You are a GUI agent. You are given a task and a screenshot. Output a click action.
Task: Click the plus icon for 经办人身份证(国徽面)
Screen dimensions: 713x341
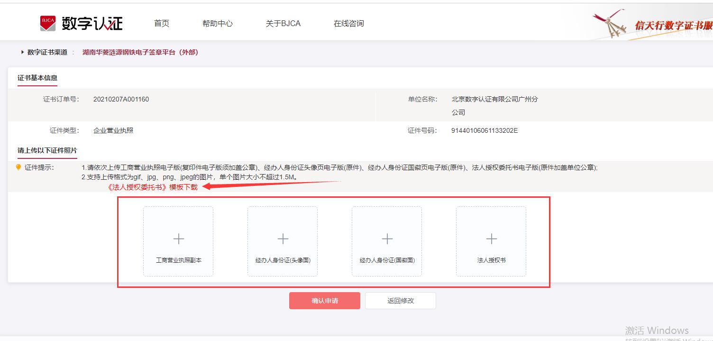[x=387, y=239]
